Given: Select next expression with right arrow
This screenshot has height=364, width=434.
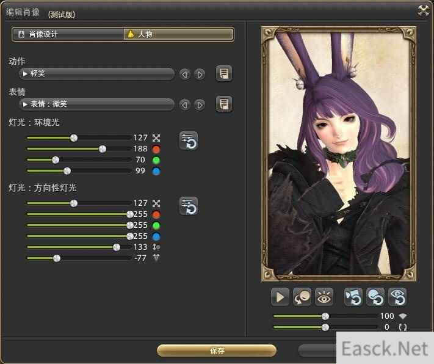Looking at the screenshot, I should [x=200, y=104].
